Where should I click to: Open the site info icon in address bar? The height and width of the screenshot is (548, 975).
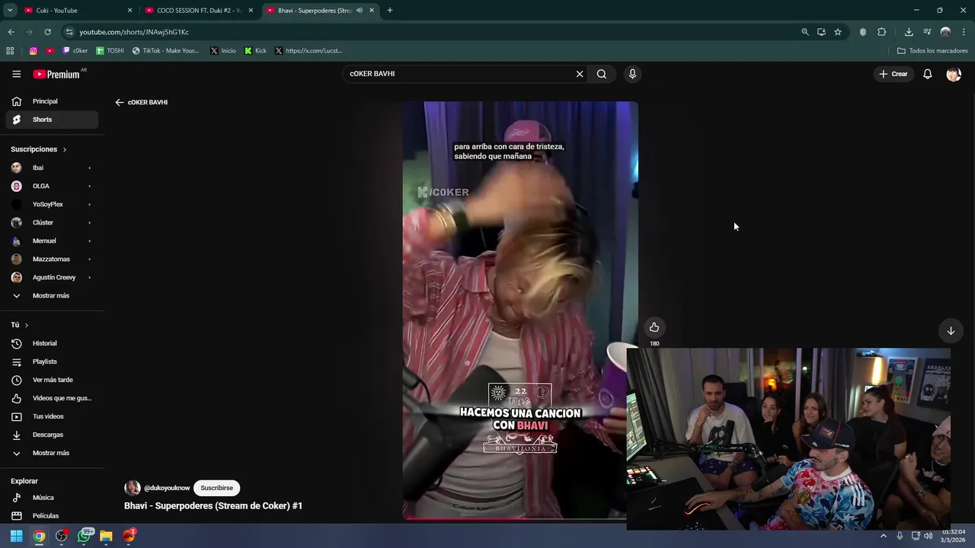pos(69,32)
